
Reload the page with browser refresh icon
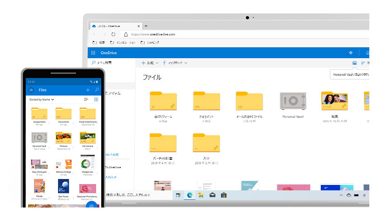click(x=113, y=34)
